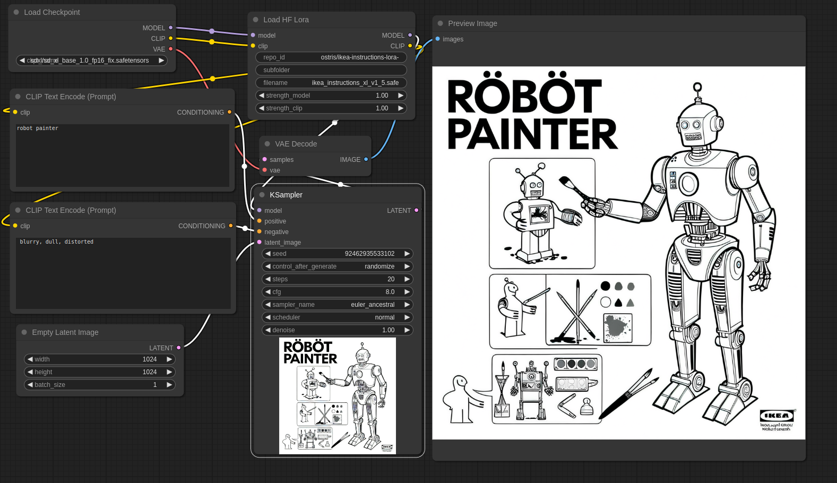
Task: Decrease strength_clip with its left arrow
Action: coord(262,108)
